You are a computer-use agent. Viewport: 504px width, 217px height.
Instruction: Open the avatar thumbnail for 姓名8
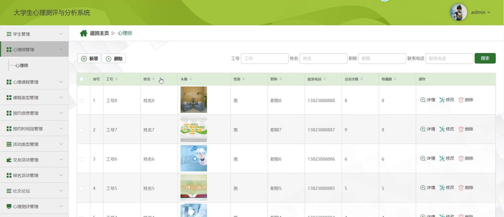194,100
